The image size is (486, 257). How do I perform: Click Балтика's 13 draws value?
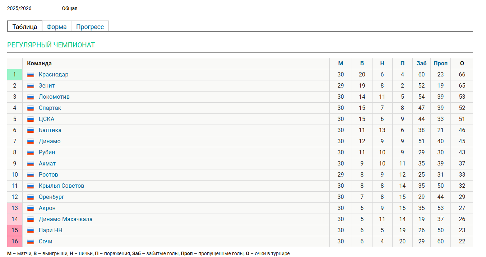(x=382, y=130)
